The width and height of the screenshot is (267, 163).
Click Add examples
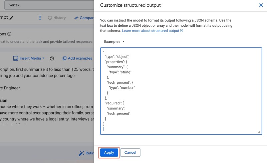pos(77,58)
